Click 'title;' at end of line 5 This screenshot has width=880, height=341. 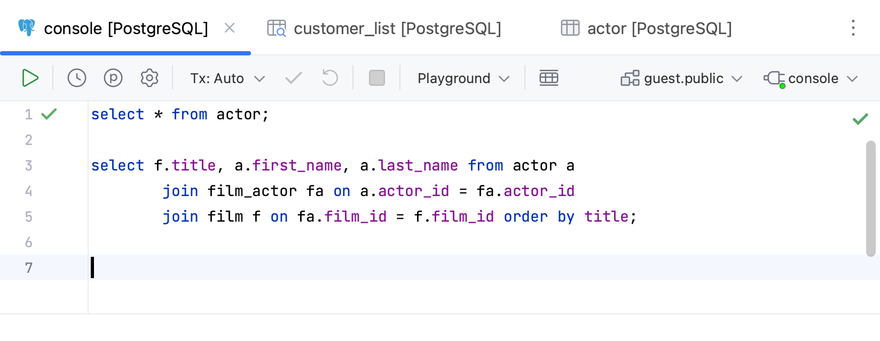pyautogui.click(x=611, y=217)
